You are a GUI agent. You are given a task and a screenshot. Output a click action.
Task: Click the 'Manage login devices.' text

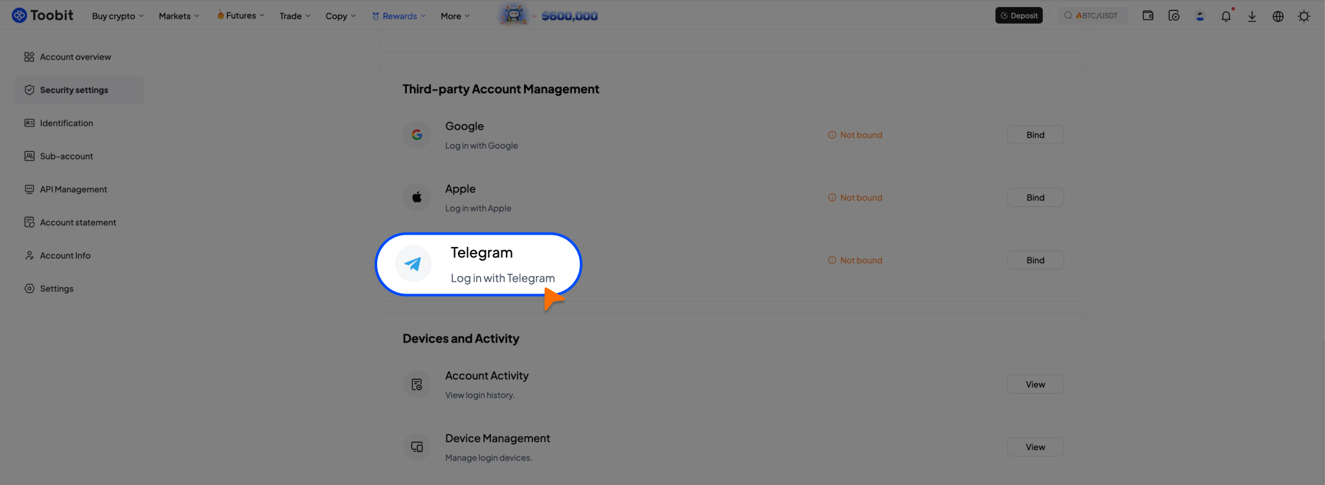coord(488,458)
